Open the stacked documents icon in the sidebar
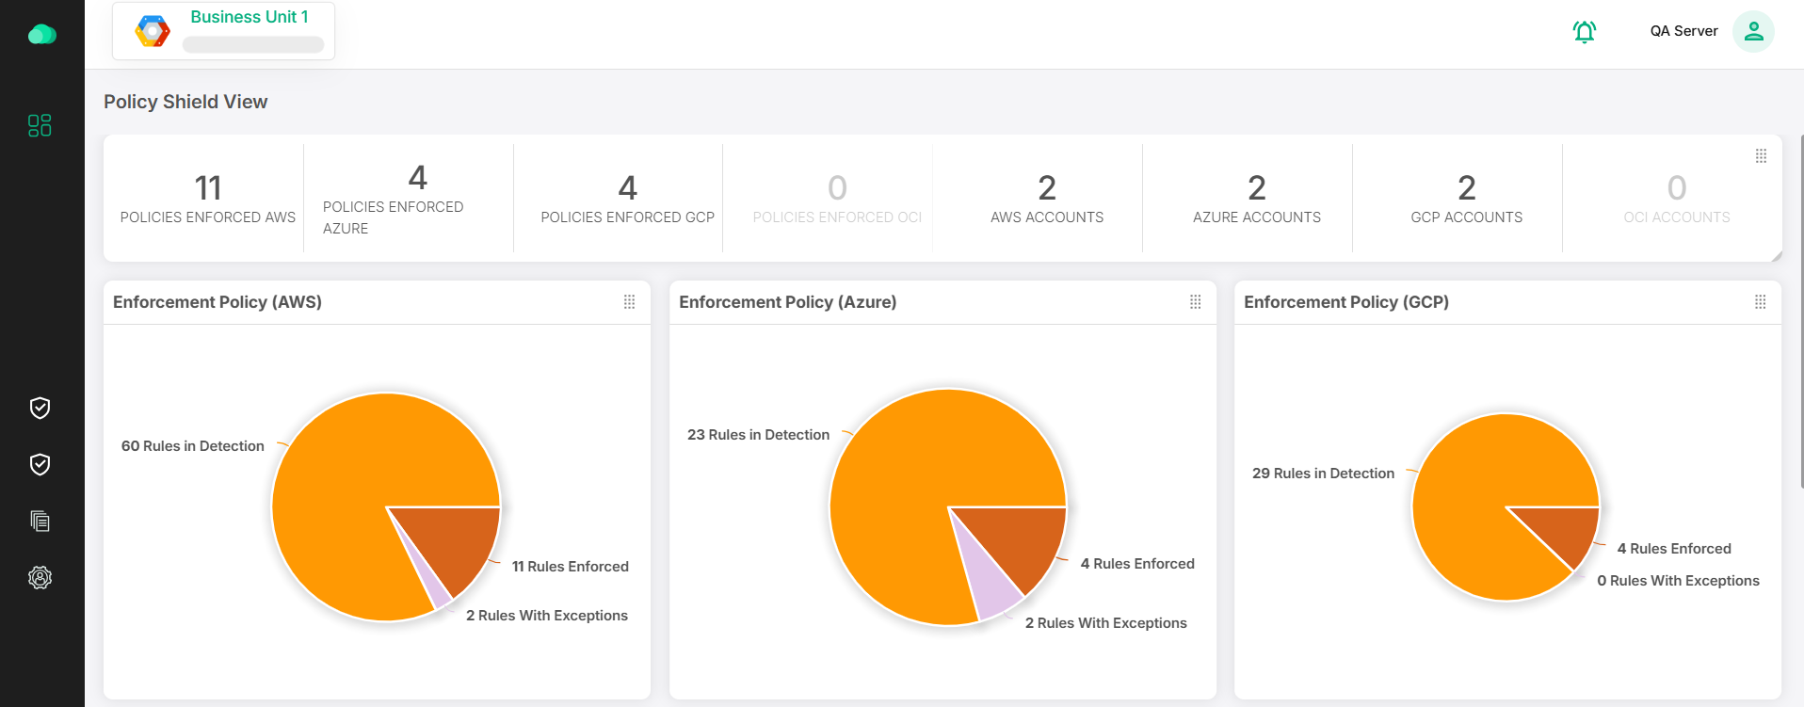The width and height of the screenshot is (1804, 707). coord(40,521)
